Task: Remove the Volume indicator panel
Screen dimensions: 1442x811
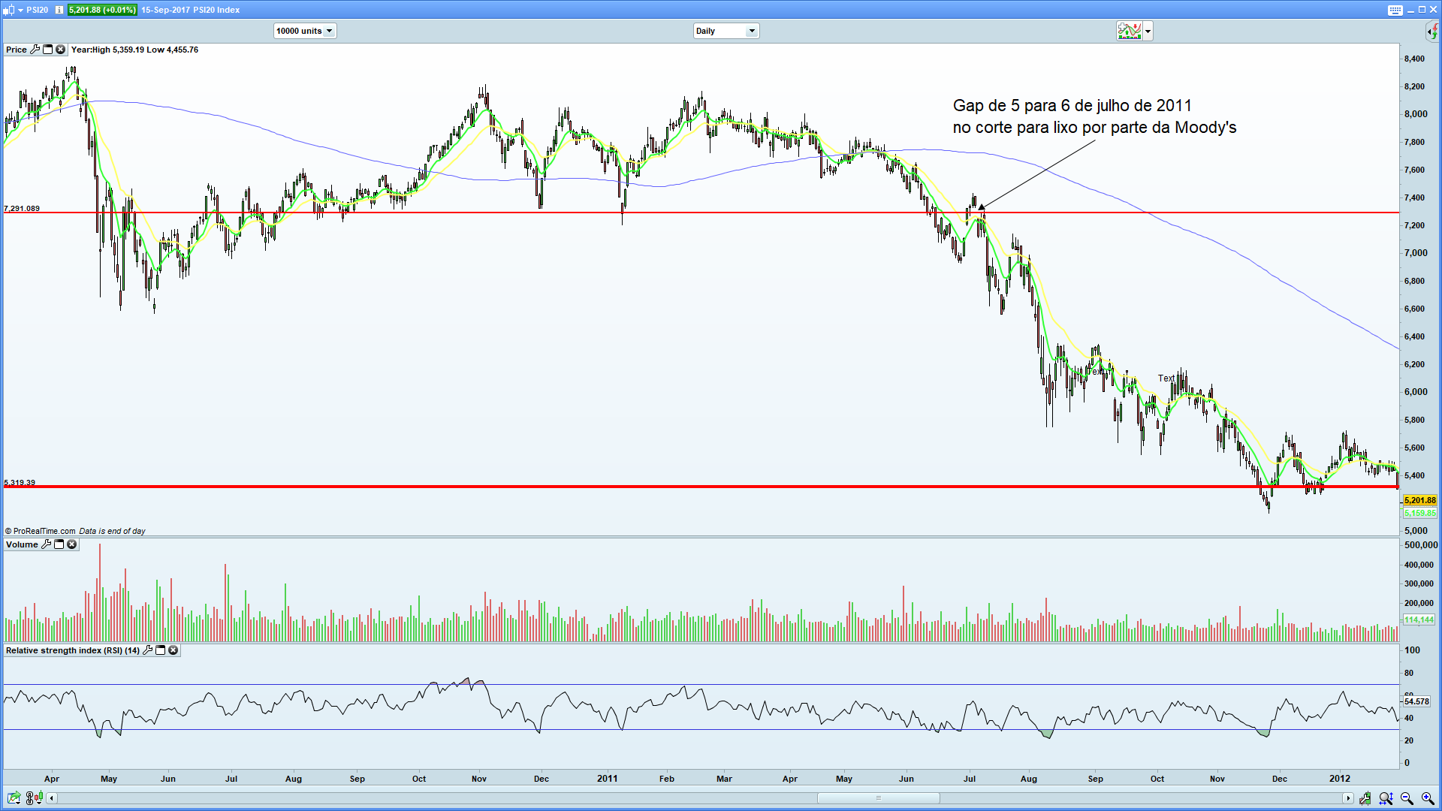Action: coord(72,544)
